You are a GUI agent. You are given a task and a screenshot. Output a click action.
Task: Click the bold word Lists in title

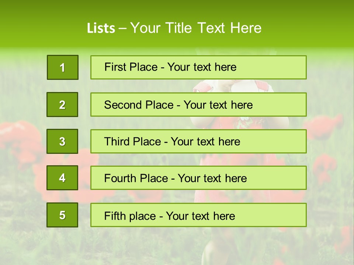click(x=101, y=28)
